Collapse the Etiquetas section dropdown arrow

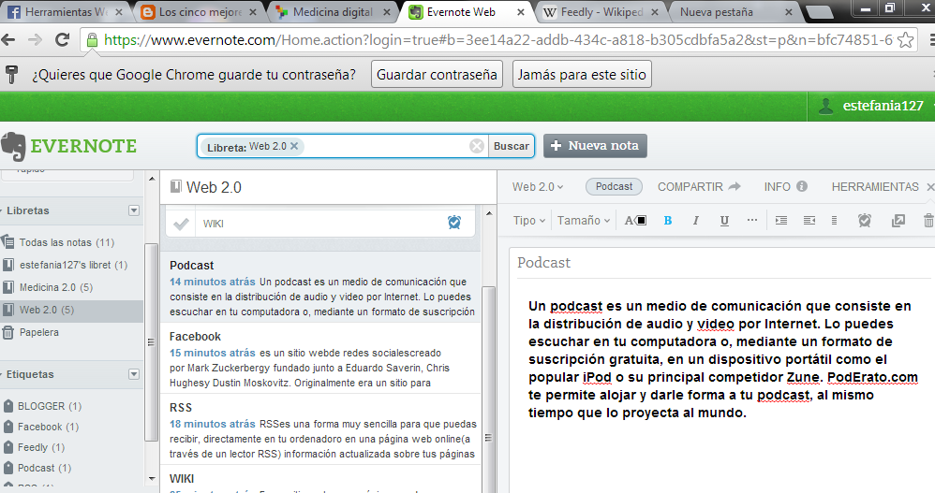[x=134, y=374]
